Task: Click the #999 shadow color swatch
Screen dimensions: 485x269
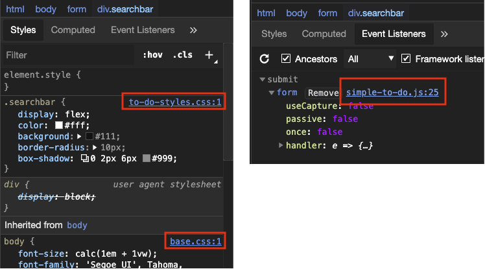Action: click(147, 158)
